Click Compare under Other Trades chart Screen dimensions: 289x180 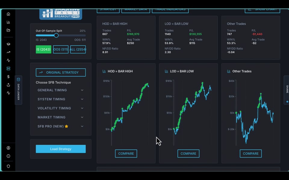click(251, 153)
